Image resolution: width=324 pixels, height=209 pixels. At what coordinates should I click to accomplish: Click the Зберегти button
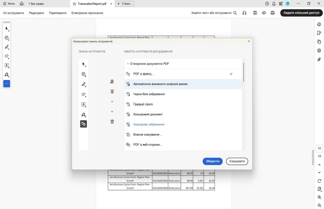click(212, 161)
